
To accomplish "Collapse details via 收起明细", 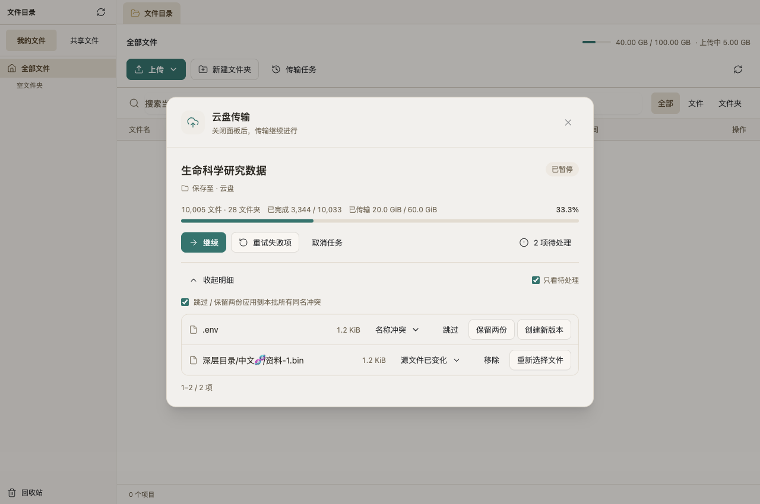I will 212,280.
